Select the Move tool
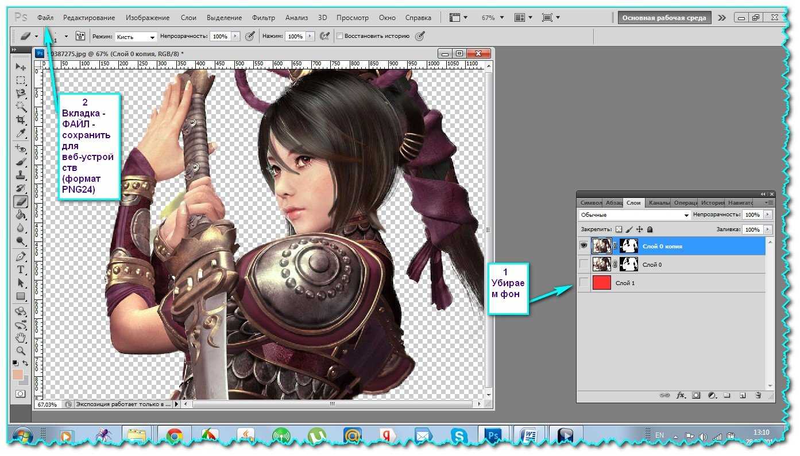This screenshot has height=456, width=800. pyautogui.click(x=21, y=67)
